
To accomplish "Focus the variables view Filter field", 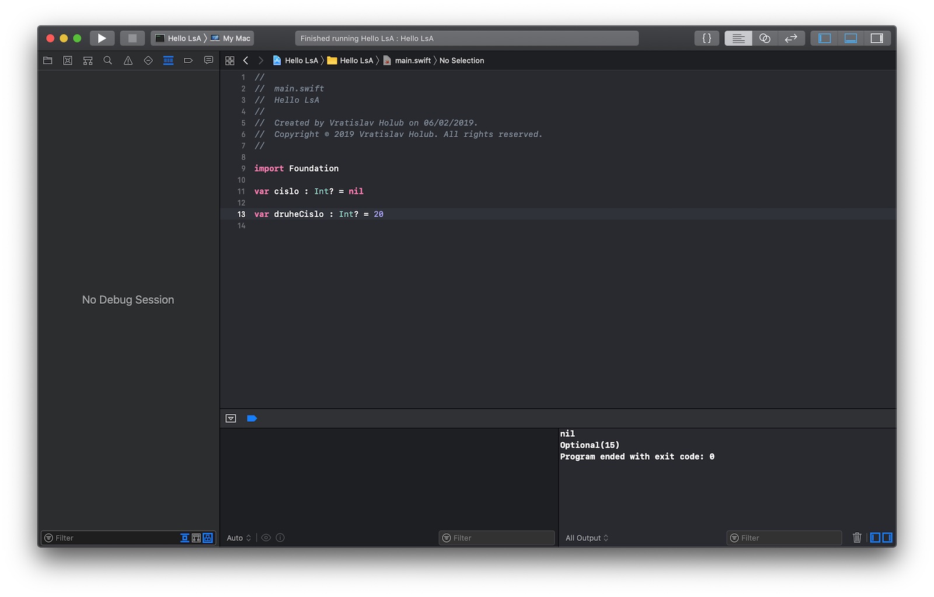I will click(x=497, y=538).
